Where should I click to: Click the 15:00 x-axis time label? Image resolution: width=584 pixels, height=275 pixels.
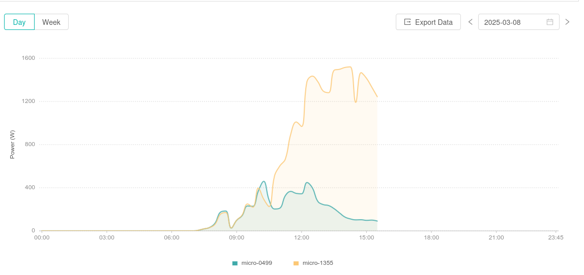pos(367,237)
